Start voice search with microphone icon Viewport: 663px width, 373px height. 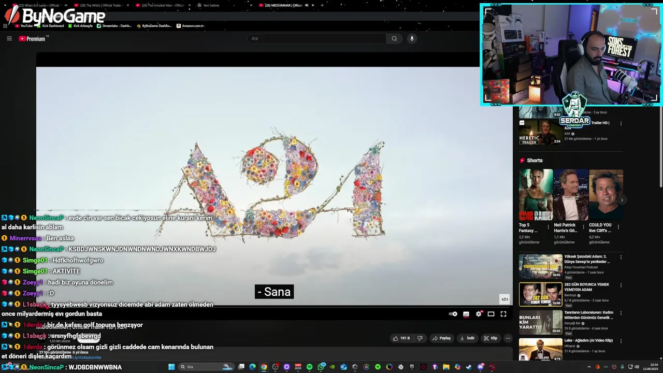pyautogui.click(x=412, y=38)
